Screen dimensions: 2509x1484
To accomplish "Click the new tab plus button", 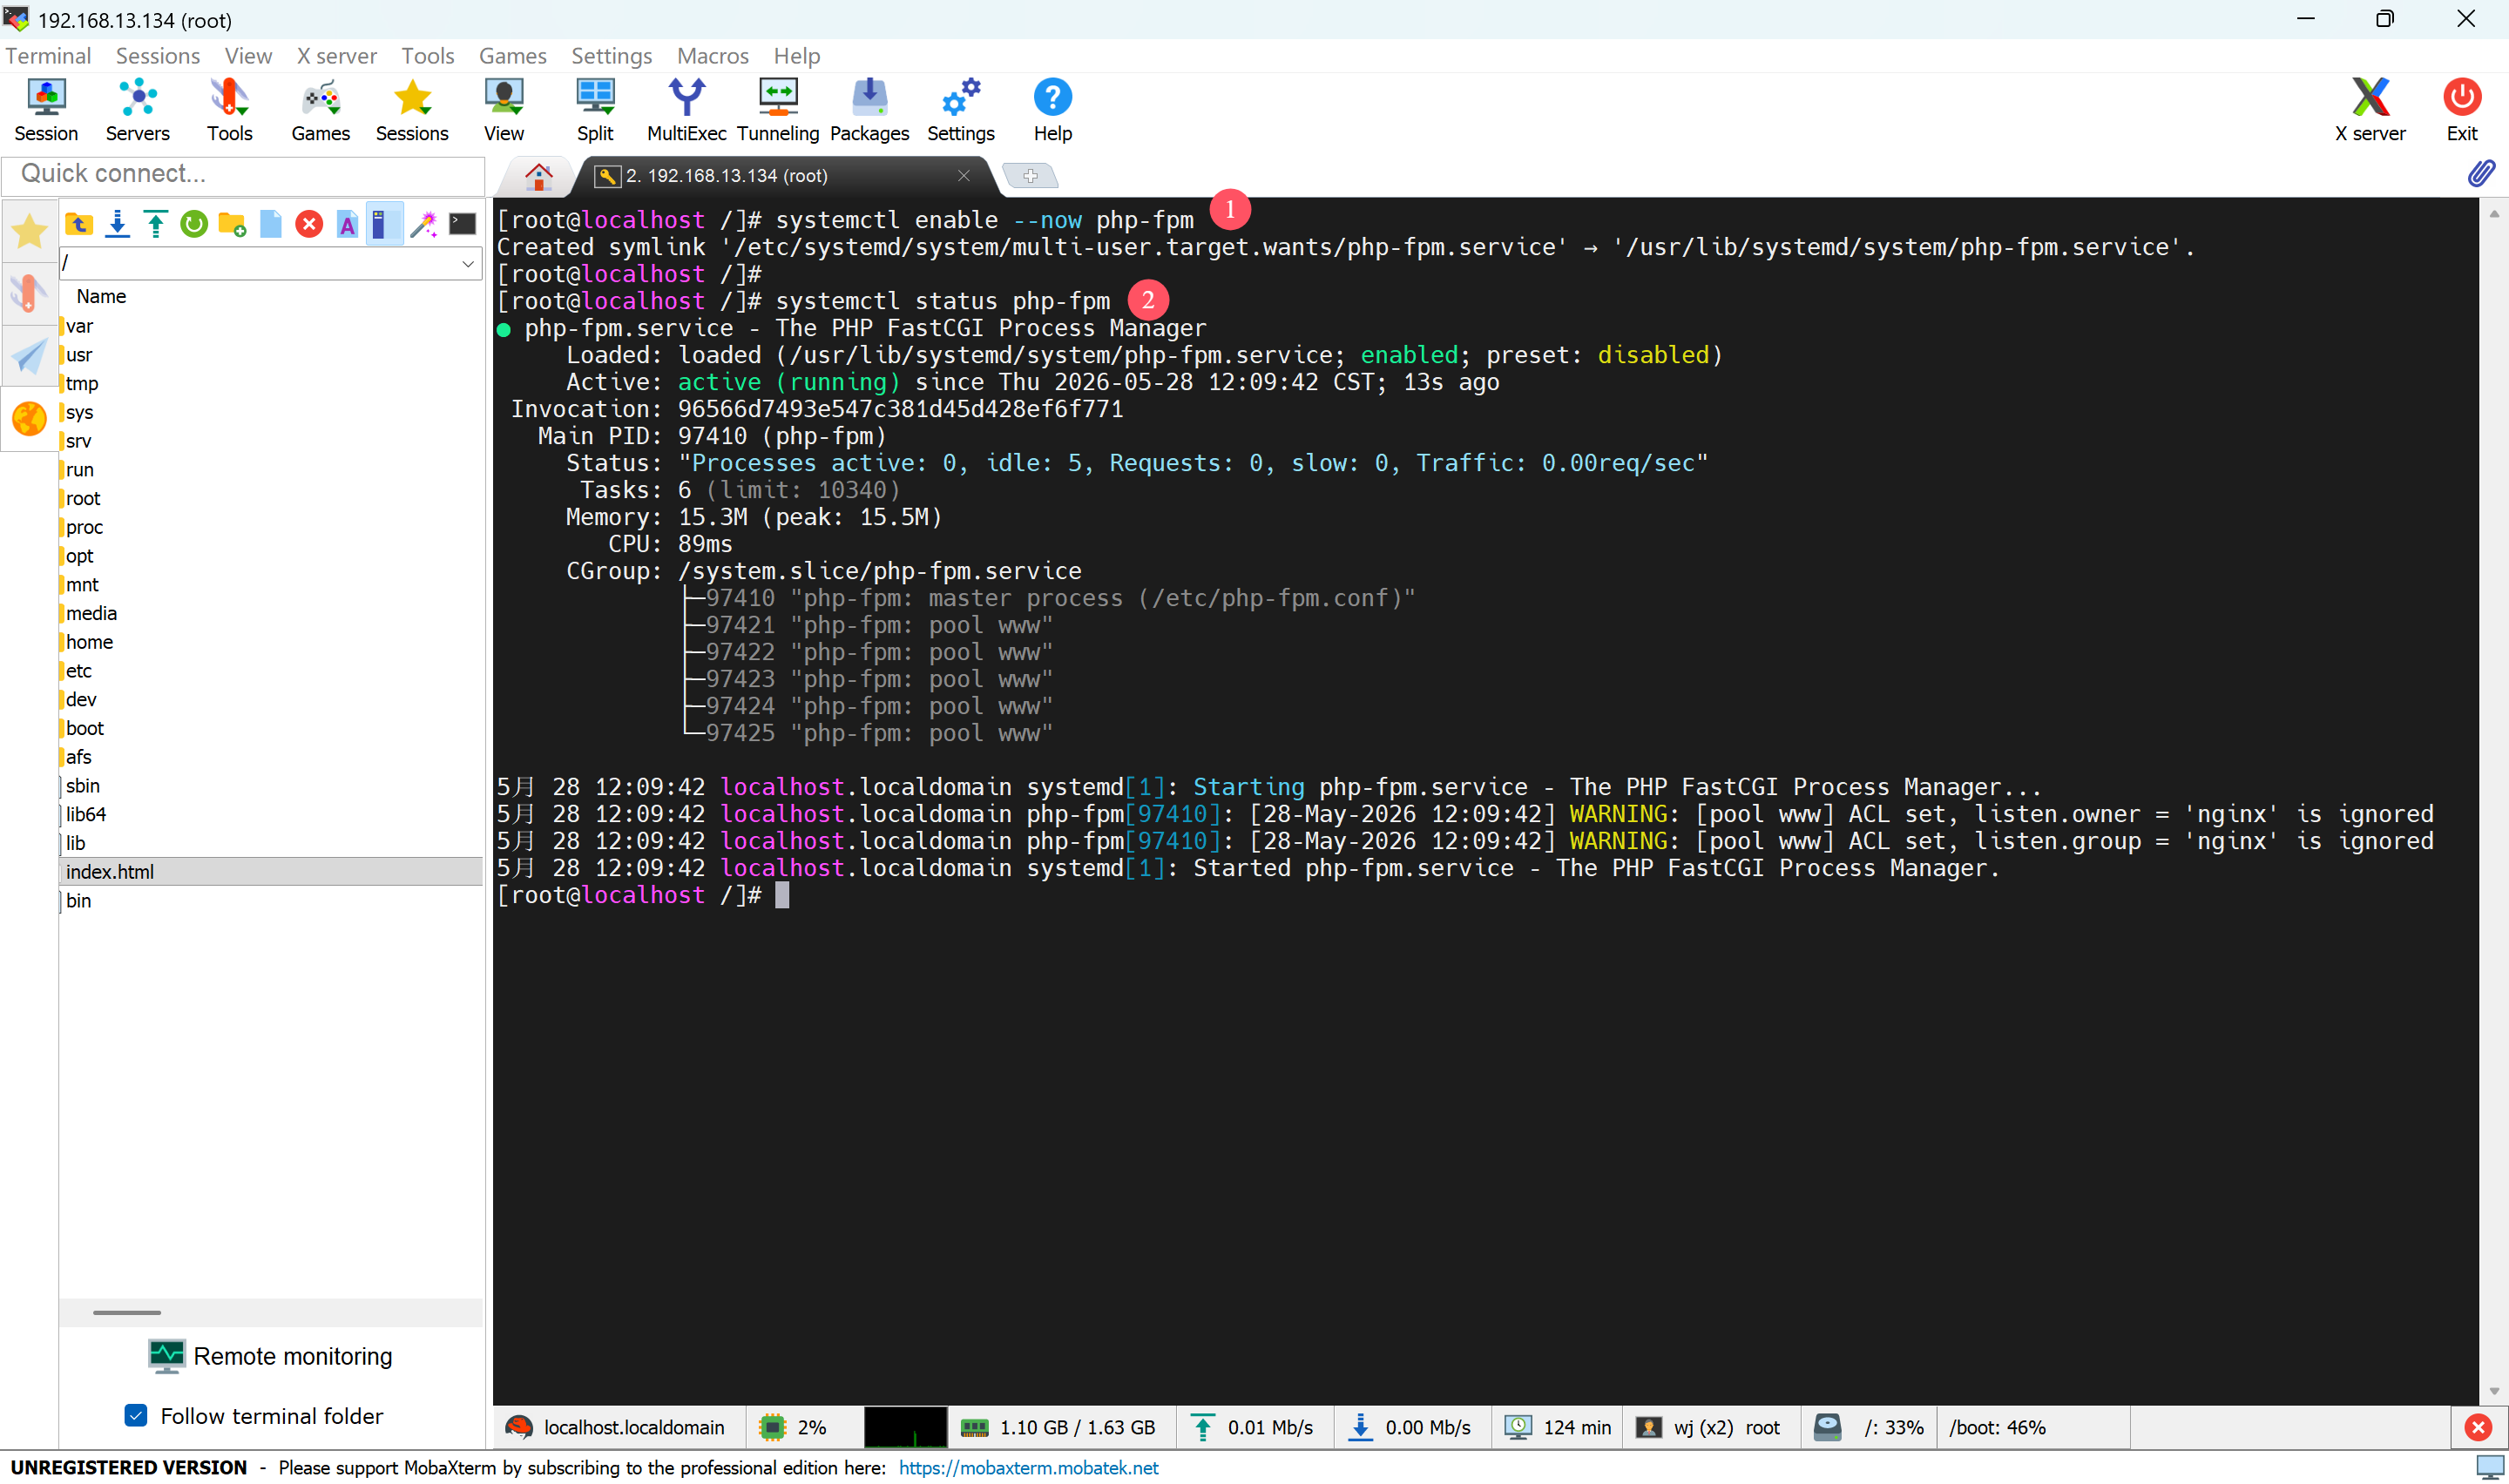I will click(1030, 176).
